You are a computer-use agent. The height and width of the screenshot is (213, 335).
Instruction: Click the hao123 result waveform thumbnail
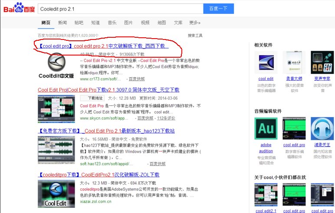[56, 150]
